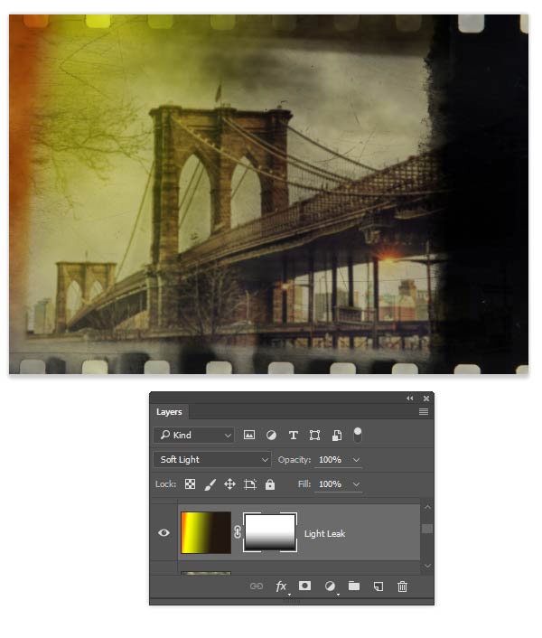Filter for smart objects icon
Image resolution: width=542 pixels, height=638 pixels.
[x=337, y=436]
